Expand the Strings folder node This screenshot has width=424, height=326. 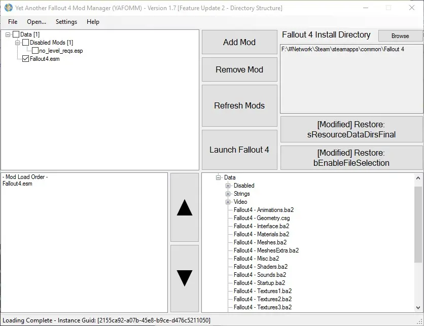tap(228, 194)
